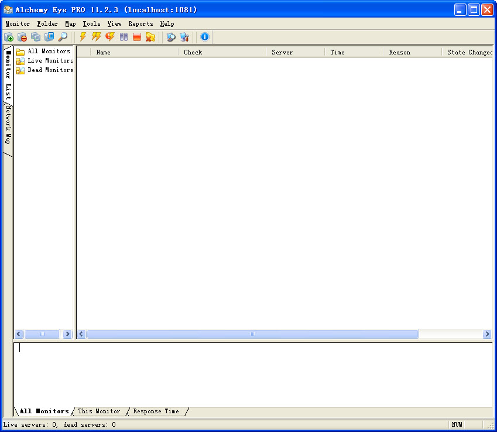Select the Dead Monitors folder
497x432 pixels.
point(50,70)
